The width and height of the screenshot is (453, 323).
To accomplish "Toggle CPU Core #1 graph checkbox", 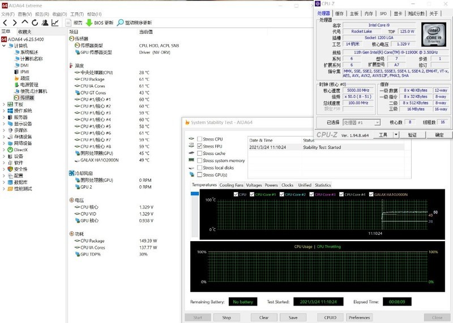I will pyautogui.click(x=252, y=194).
